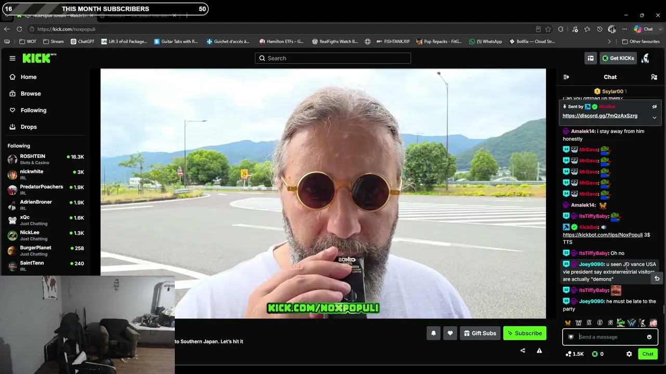Open the Guitar Tabs bookmark
Screen dimensions: 666x374
coord(176,42)
